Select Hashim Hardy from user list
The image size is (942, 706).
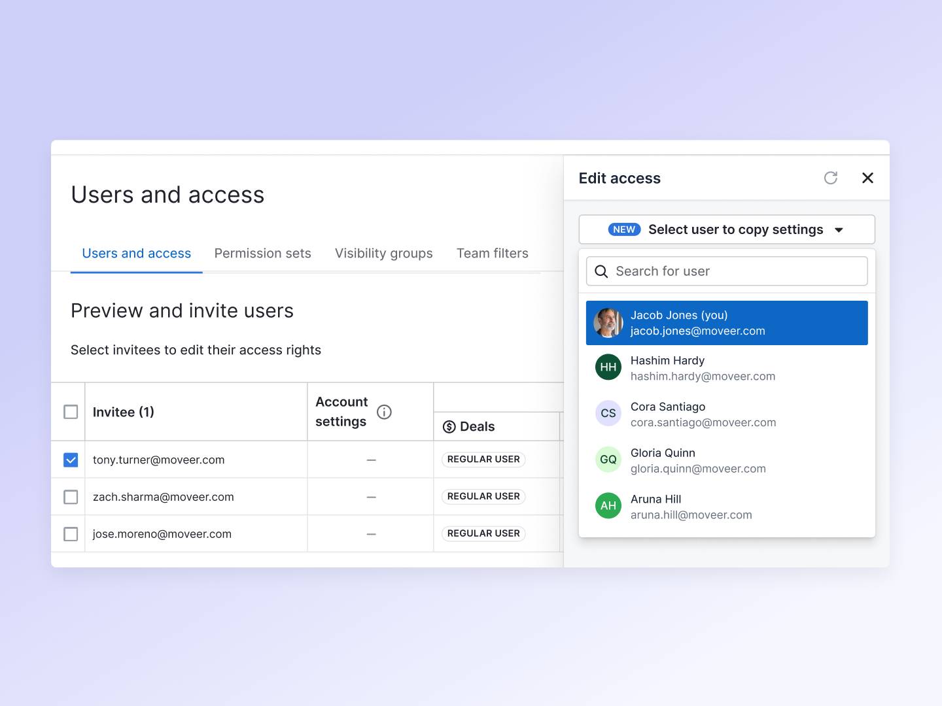(727, 368)
